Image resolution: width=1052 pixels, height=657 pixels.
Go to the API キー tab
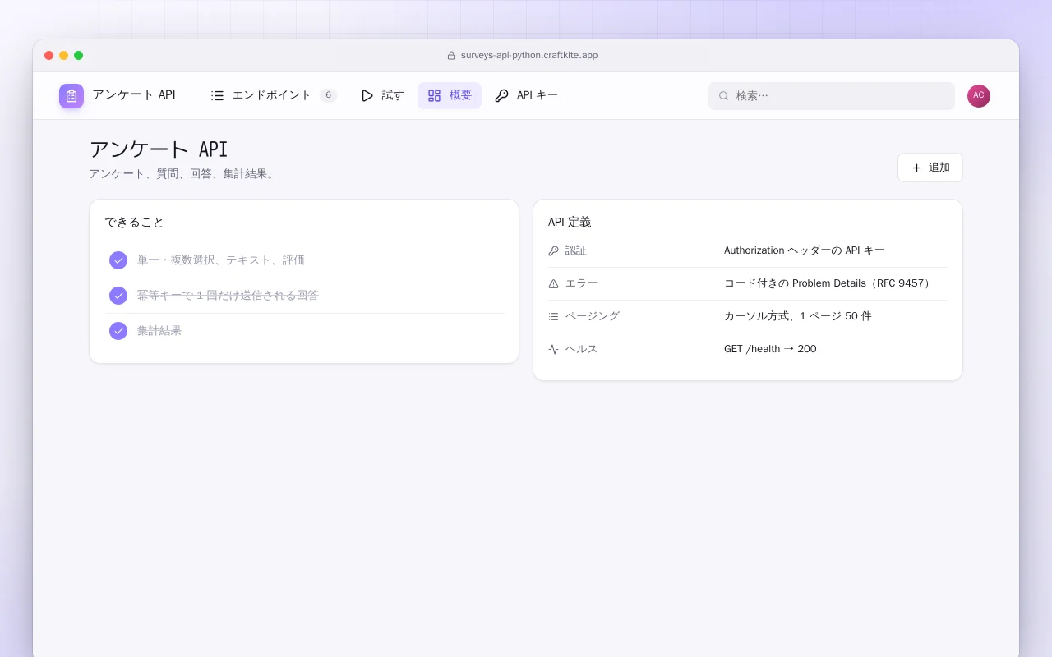pos(526,95)
